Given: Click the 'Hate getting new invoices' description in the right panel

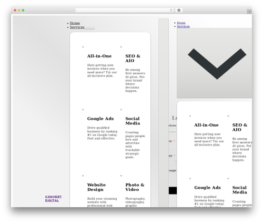Looking at the screenshot, I should (209, 140).
